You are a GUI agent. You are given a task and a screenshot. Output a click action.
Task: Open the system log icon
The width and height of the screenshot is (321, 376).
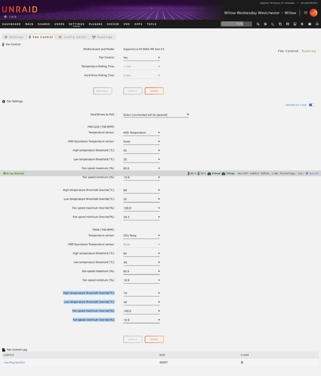[302, 24]
